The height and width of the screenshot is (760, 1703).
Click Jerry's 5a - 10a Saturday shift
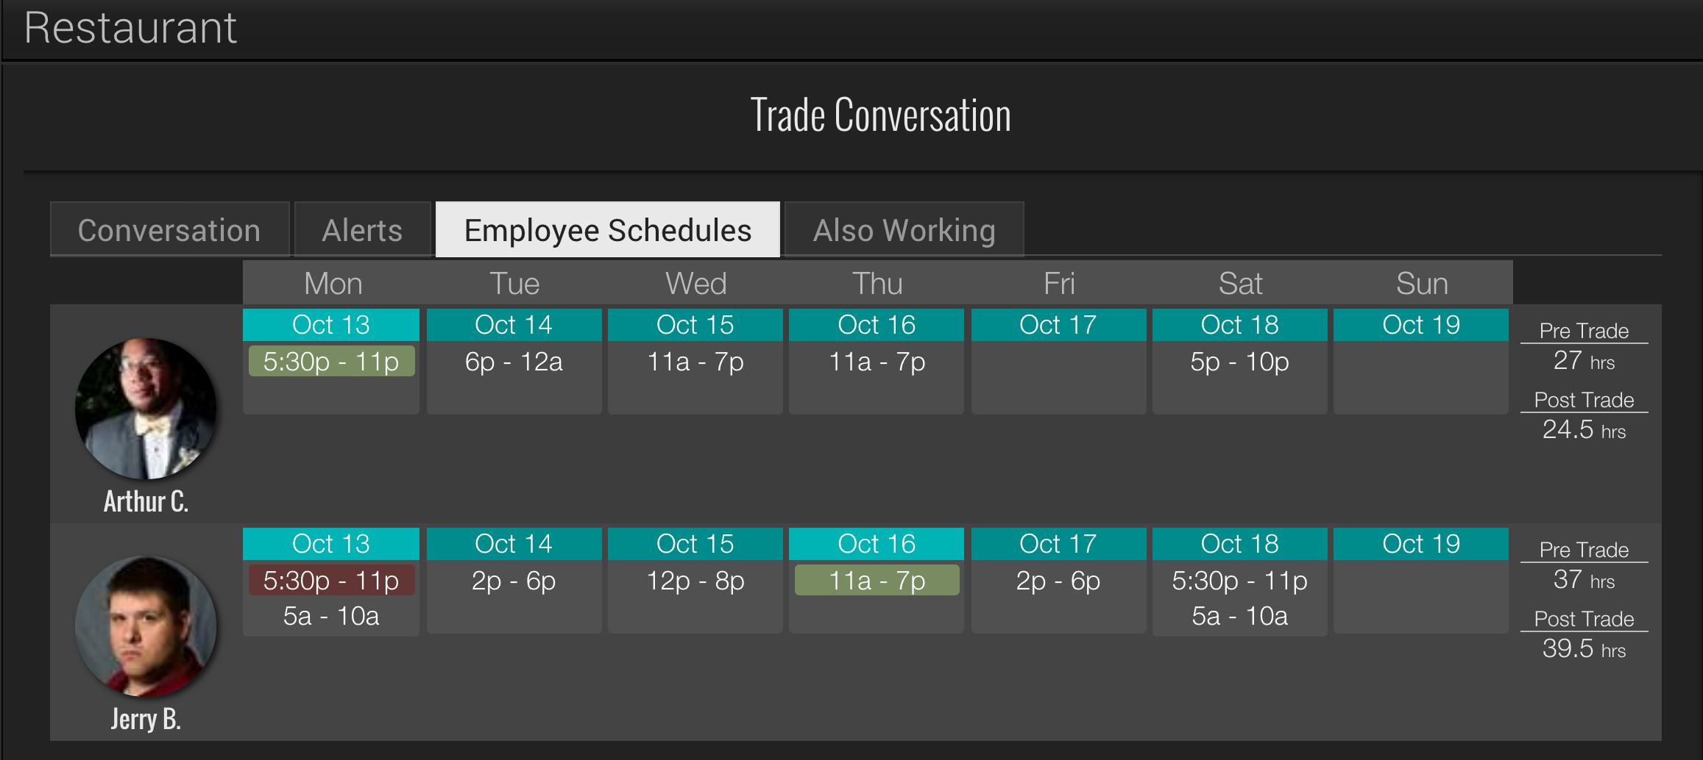point(1239,616)
